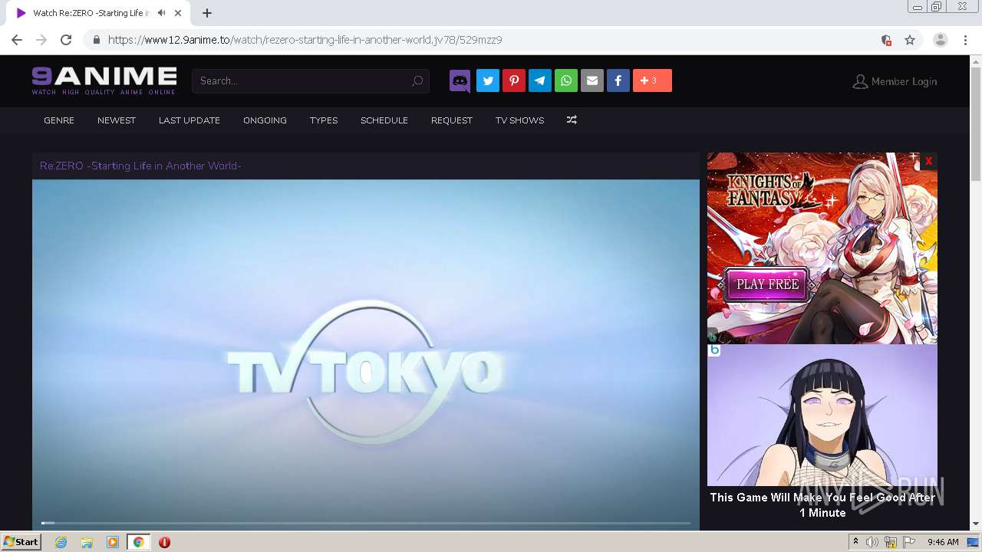Share via the Pinterest icon
The width and height of the screenshot is (982, 552).
[x=514, y=80]
